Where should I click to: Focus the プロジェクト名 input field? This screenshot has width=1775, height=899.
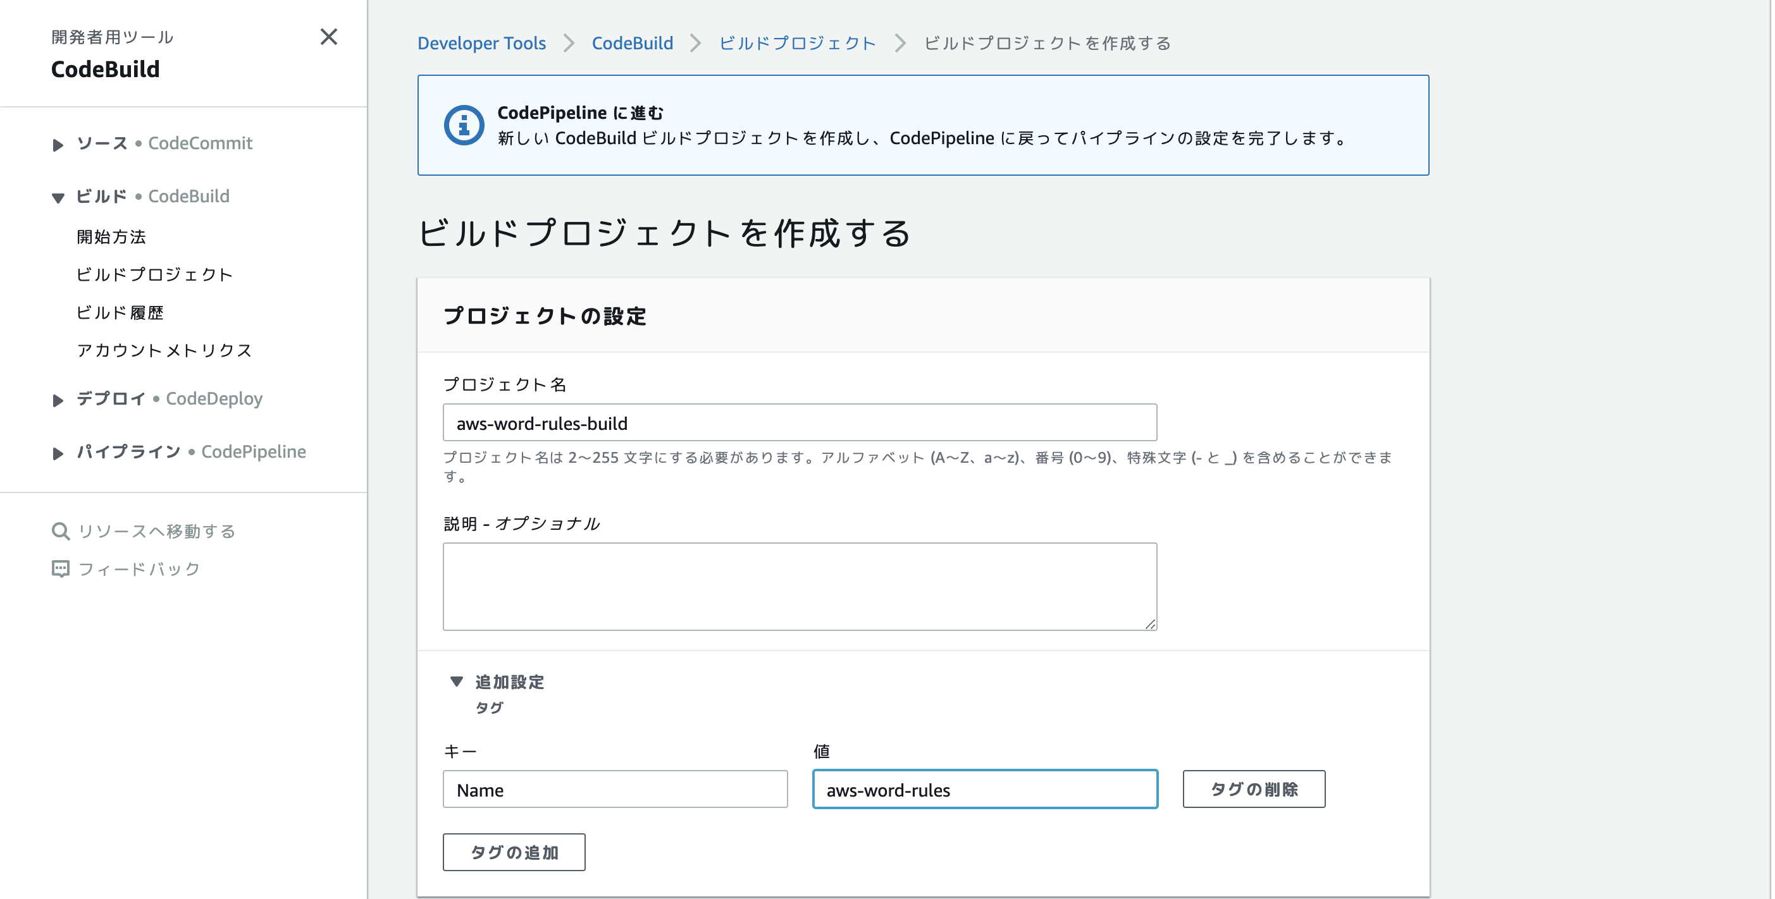(x=800, y=423)
